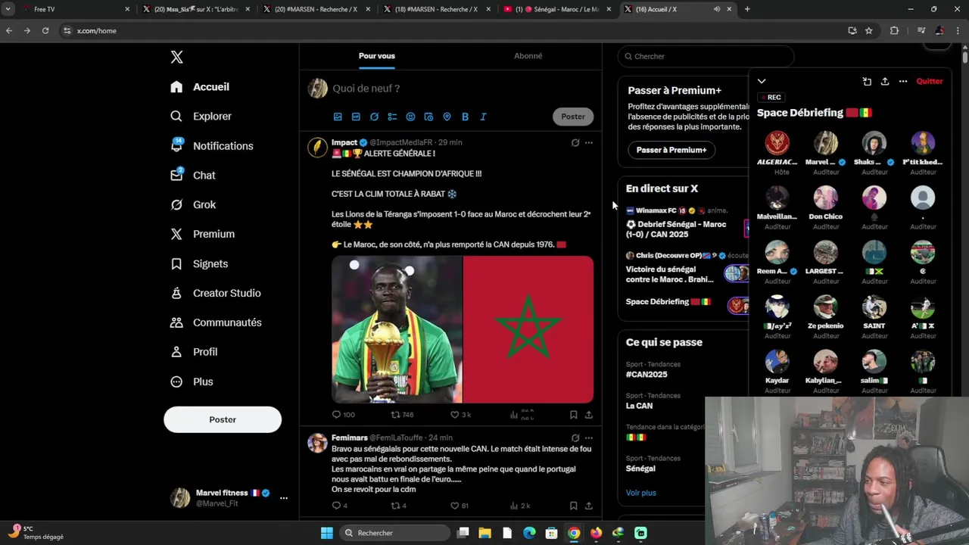The width and height of the screenshot is (969, 545).
Task: Click Grok icon on Impact post
Action: click(575, 142)
